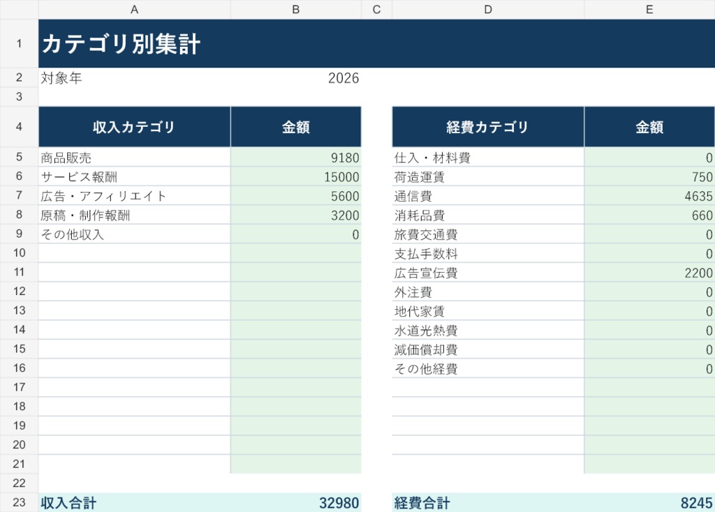Image resolution: width=715 pixels, height=512 pixels.
Task: Select the amount for 仕入・材料費
Action: tap(649, 157)
